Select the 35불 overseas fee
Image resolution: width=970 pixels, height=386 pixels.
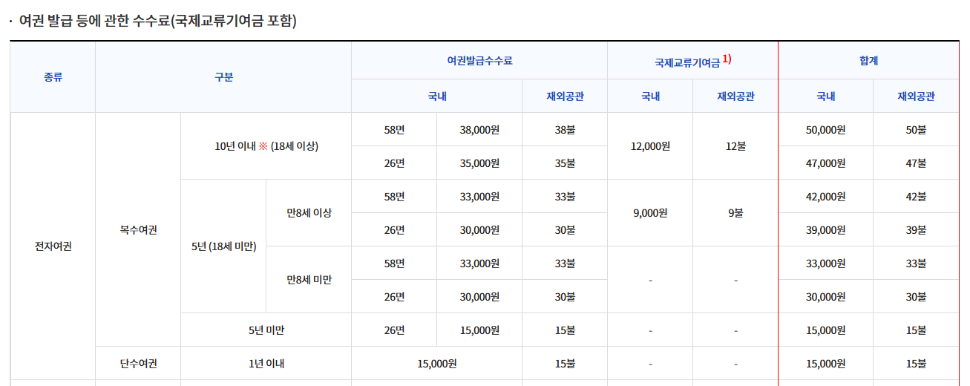[x=565, y=163]
